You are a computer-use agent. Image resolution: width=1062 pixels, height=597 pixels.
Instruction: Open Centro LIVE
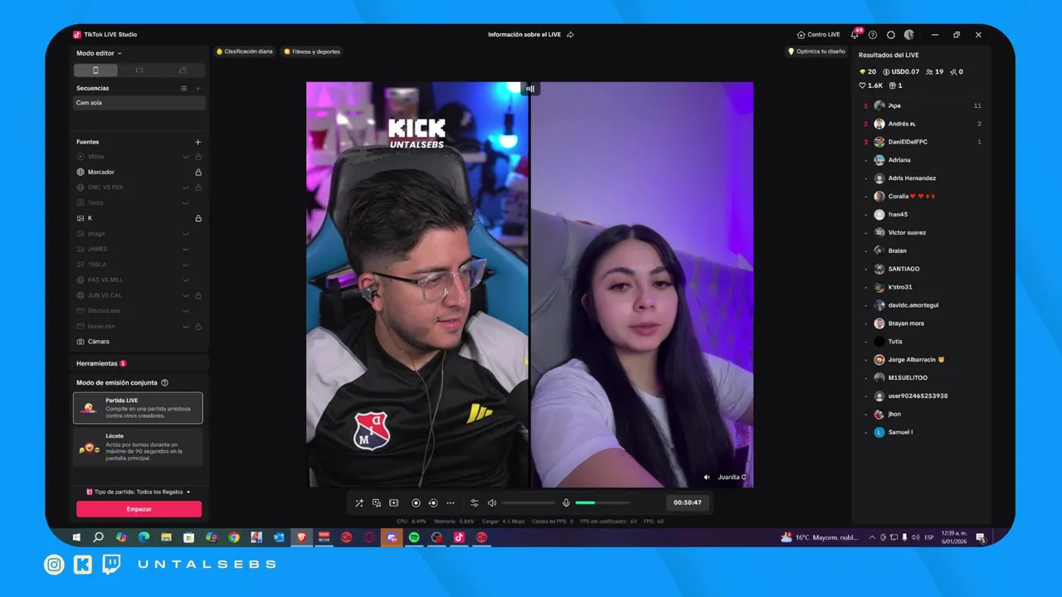tap(818, 35)
